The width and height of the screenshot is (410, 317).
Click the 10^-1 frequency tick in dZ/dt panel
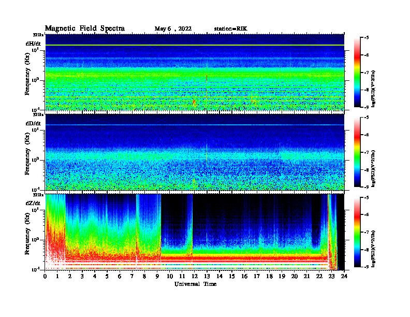click(35, 269)
